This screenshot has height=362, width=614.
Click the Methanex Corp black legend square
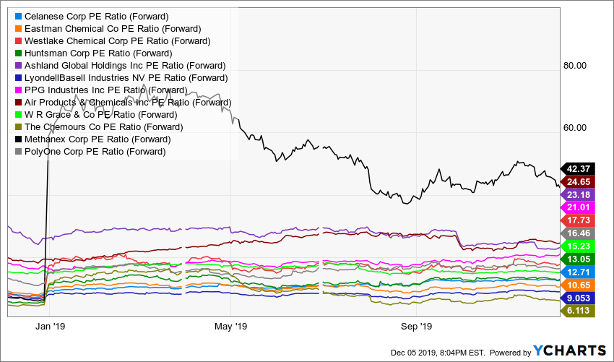(18, 139)
